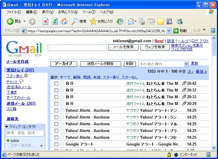Click the 削除 button
Viewport: 218px width, 159px height.
(130, 64)
